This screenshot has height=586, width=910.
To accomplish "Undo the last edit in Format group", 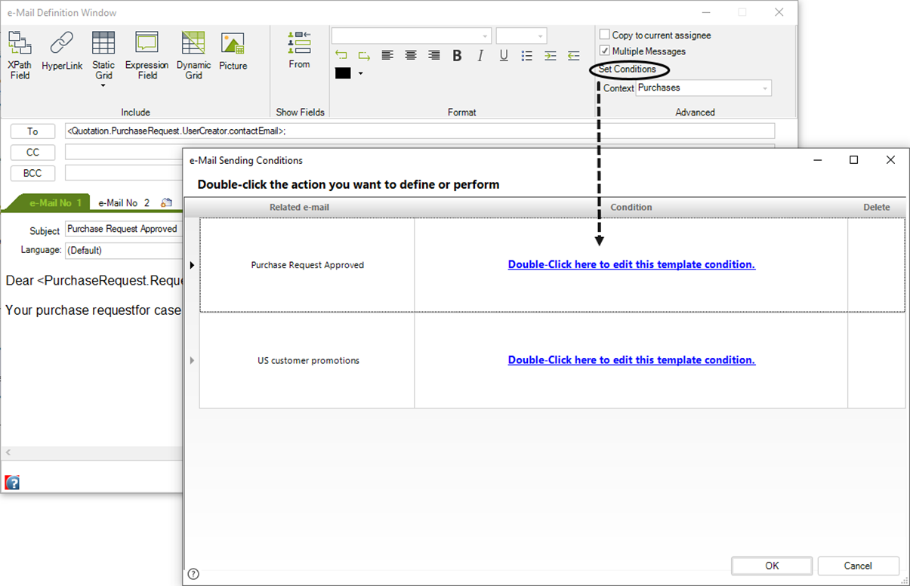I will coord(341,55).
